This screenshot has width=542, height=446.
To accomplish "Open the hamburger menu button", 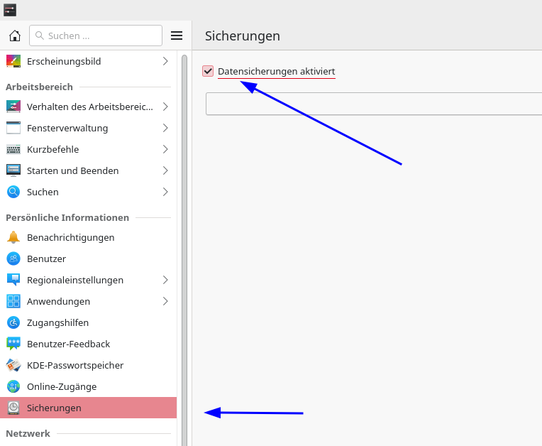I will (x=177, y=36).
